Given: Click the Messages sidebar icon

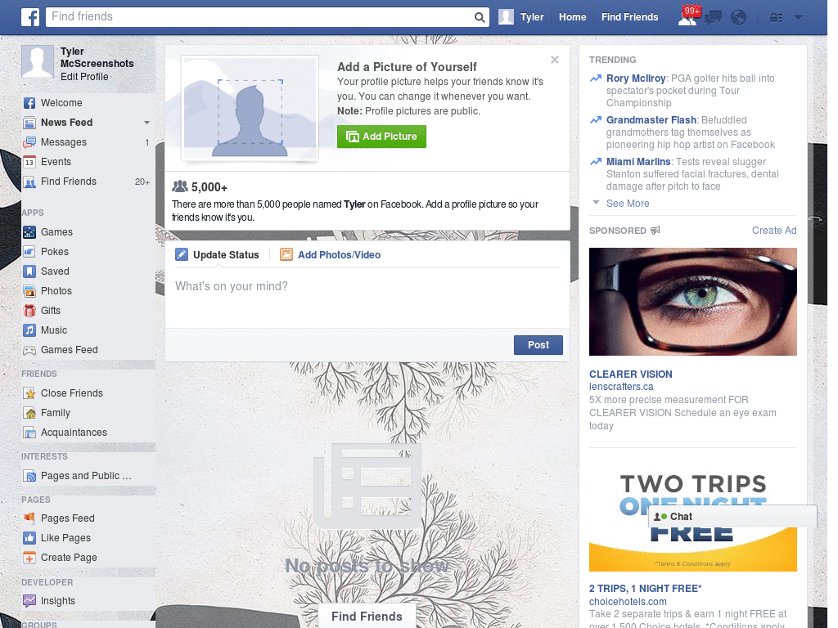Looking at the screenshot, I should tap(29, 142).
